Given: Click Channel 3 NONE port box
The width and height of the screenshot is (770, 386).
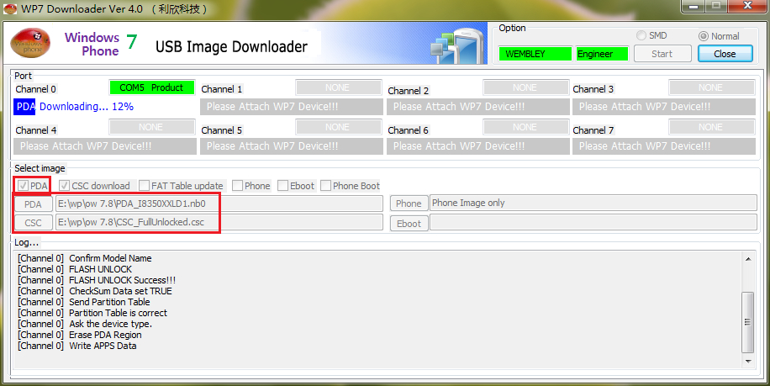Looking at the screenshot, I should tap(711, 87).
